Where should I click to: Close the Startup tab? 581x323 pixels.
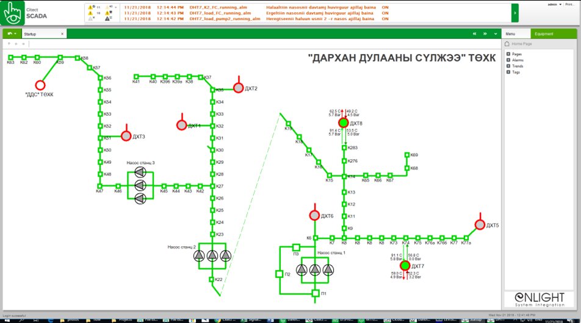click(62, 34)
